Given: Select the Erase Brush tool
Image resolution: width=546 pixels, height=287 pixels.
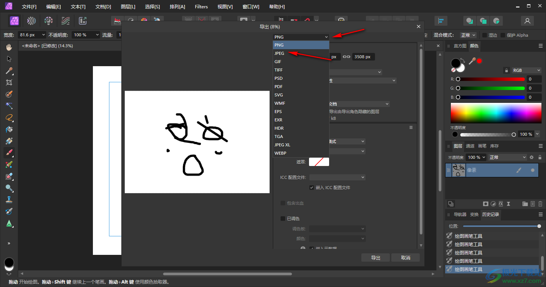Looking at the screenshot, I should coord(9,176).
